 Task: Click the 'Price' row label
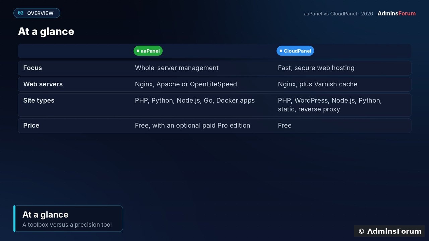31,126
